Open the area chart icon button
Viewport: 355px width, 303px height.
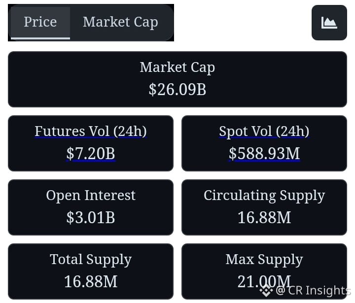click(x=329, y=23)
